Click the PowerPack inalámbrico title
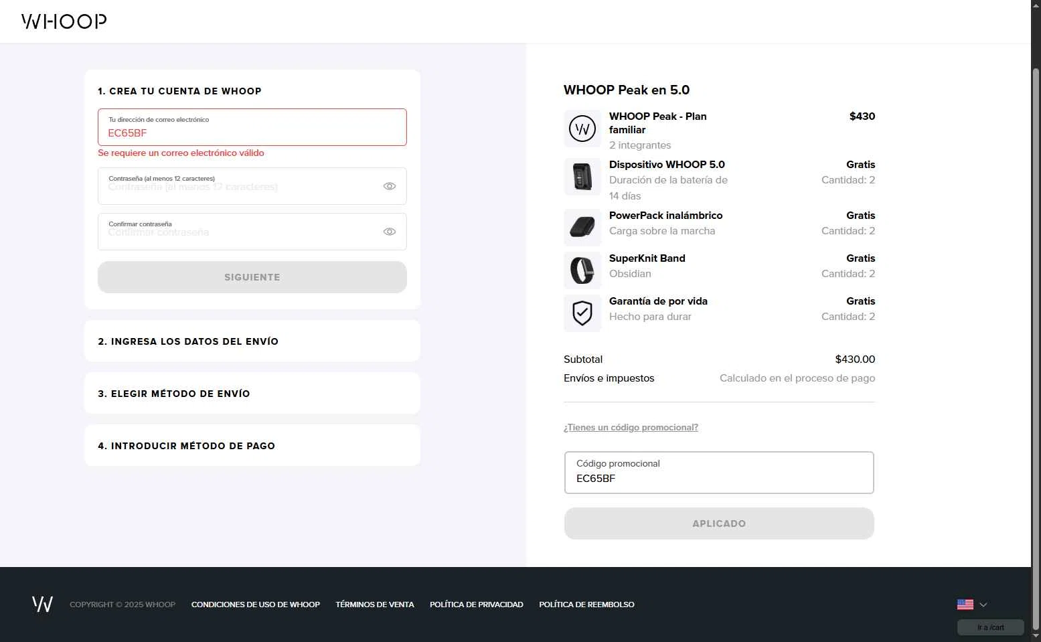Image resolution: width=1041 pixels, height=642 pixels. (666, 216)
